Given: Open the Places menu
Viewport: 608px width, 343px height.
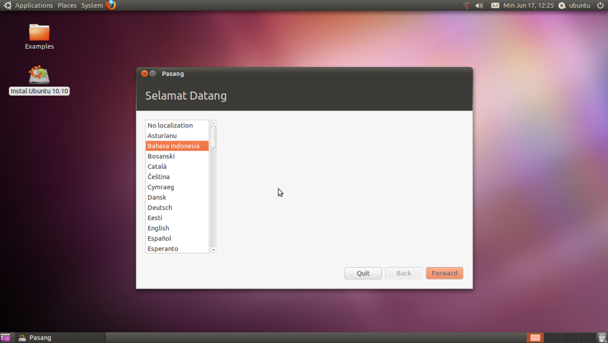Looking at the screenshot, I should click(x=67, y=5).
